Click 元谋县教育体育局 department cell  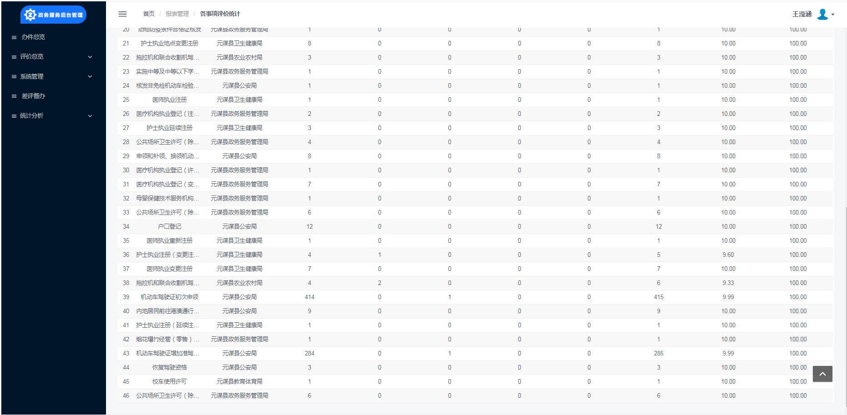(x=240, y=382)
